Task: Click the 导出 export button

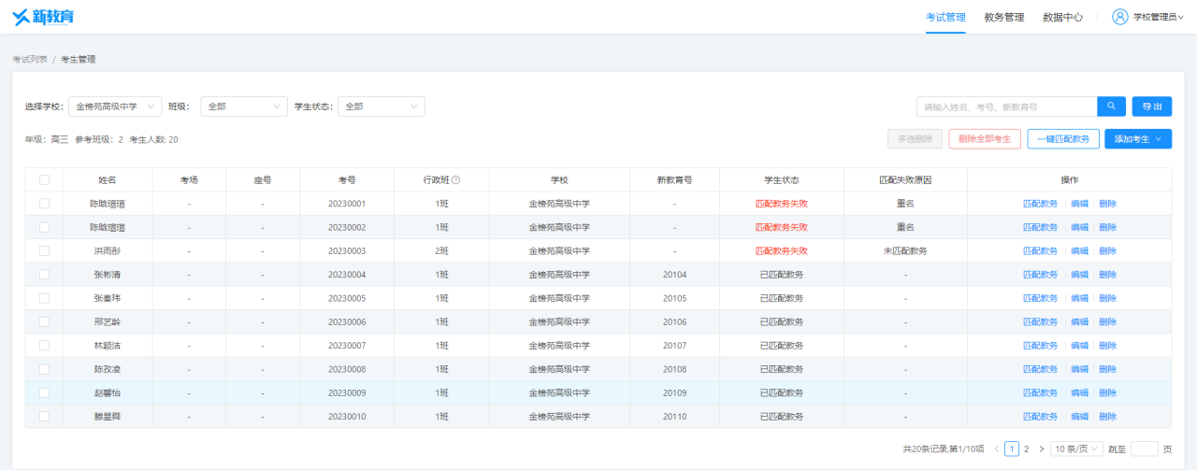Action: point(1152,107)
